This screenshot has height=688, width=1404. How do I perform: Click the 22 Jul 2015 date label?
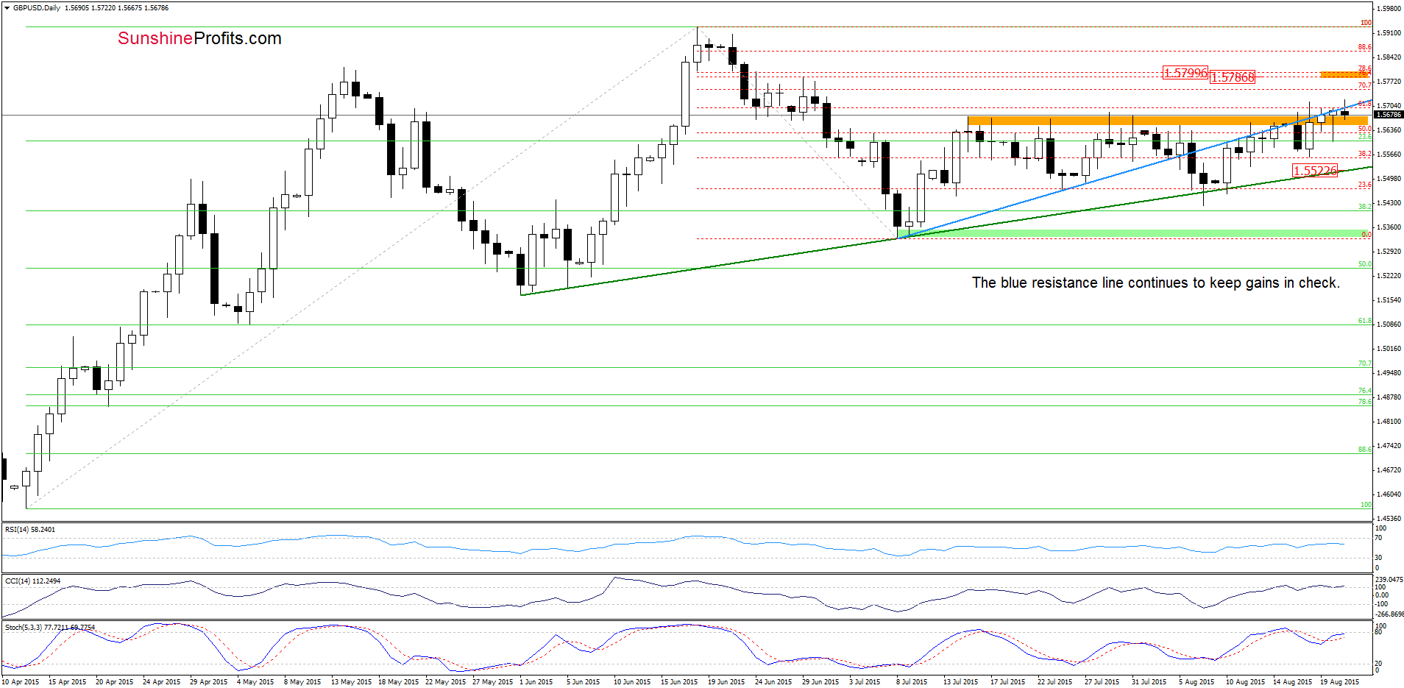tap(1054, 682)
